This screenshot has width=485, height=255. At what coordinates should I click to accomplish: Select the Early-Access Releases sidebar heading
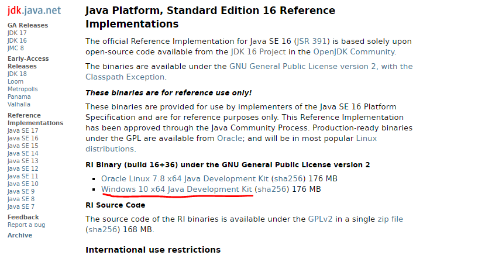28,63
